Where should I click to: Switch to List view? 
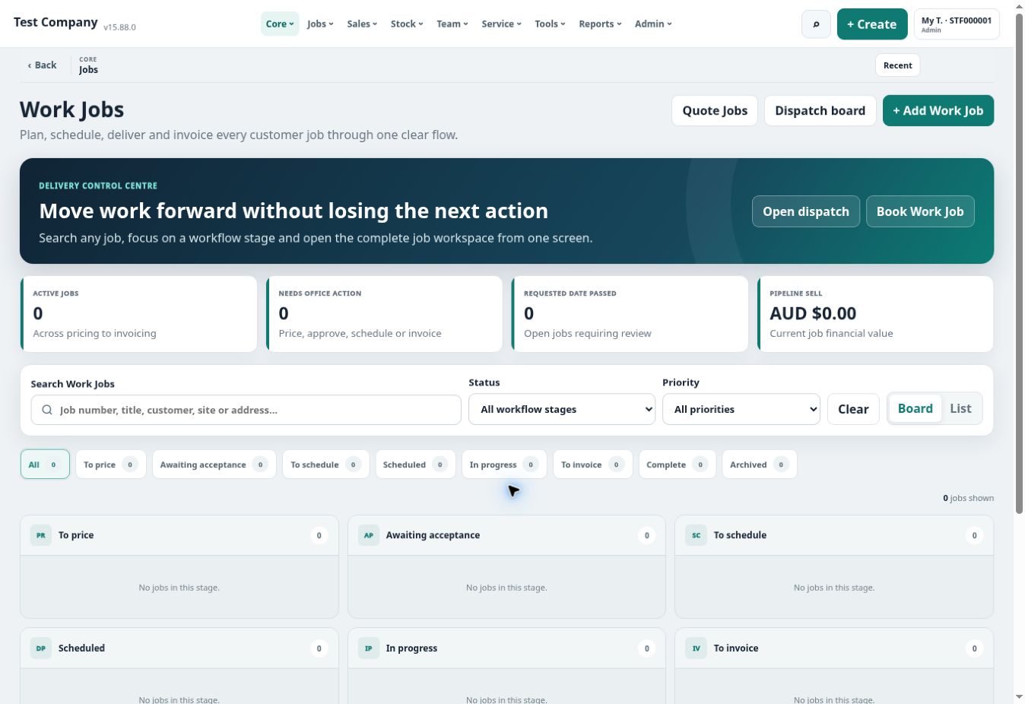pos(960,409)
